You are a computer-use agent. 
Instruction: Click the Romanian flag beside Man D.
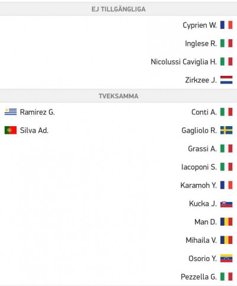(x=226, y=222)
